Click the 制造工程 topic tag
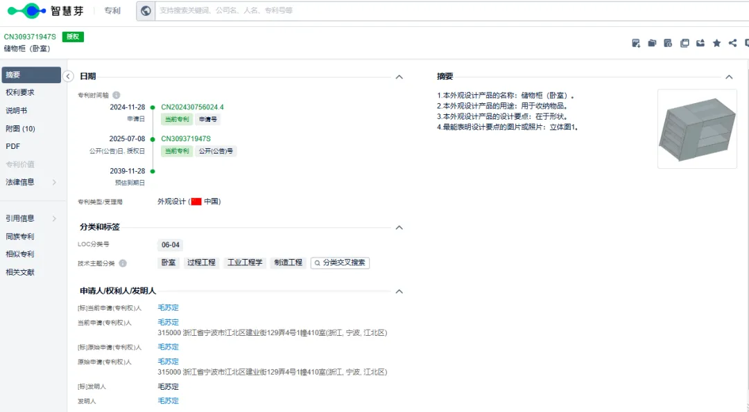This screenshot has width=749, height=412. click(x=289, y=262)
